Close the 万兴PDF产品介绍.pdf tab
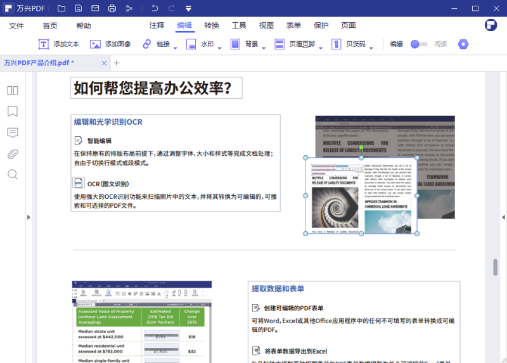Image resolution: width=507 pixels, height=363 pixels. [x=104, y=63]
